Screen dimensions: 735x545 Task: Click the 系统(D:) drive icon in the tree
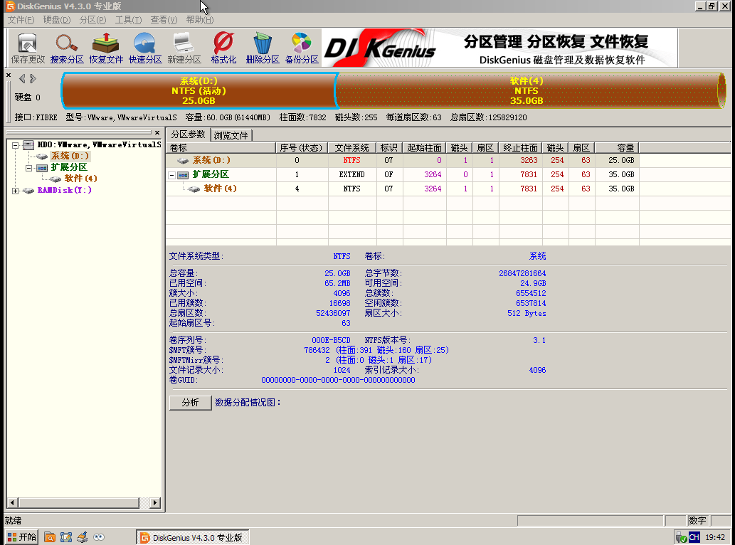pos(42,156)
